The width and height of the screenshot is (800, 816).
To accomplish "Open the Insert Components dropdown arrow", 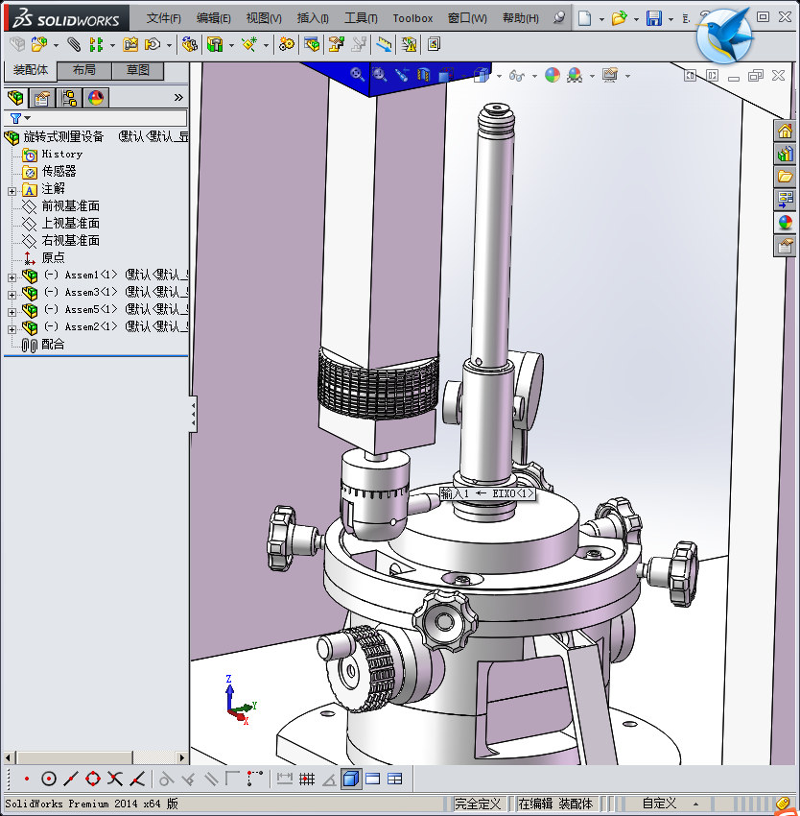I will pos(56,45).
